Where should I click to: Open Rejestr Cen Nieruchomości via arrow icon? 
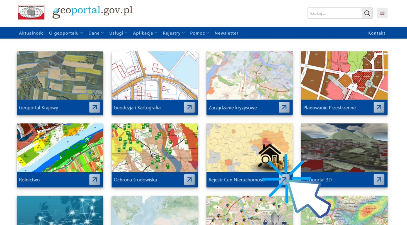point(284,179)
